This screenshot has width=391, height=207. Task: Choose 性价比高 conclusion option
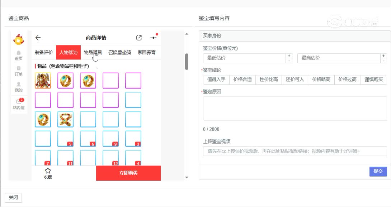[x=269, y=80]
